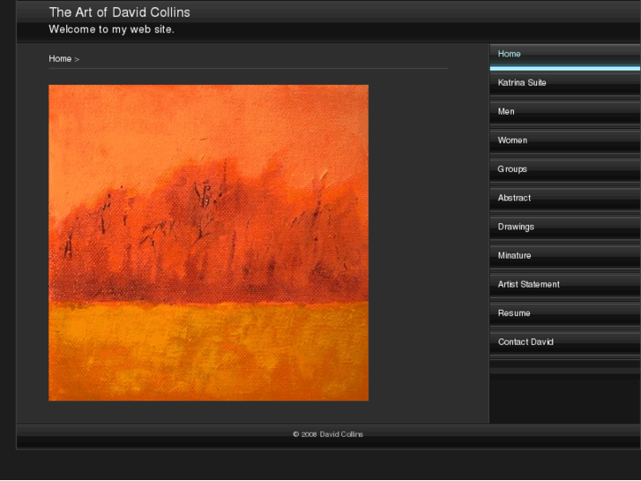Click the Home breadcrumb link

pyautogui.click(x=60, y=59)
